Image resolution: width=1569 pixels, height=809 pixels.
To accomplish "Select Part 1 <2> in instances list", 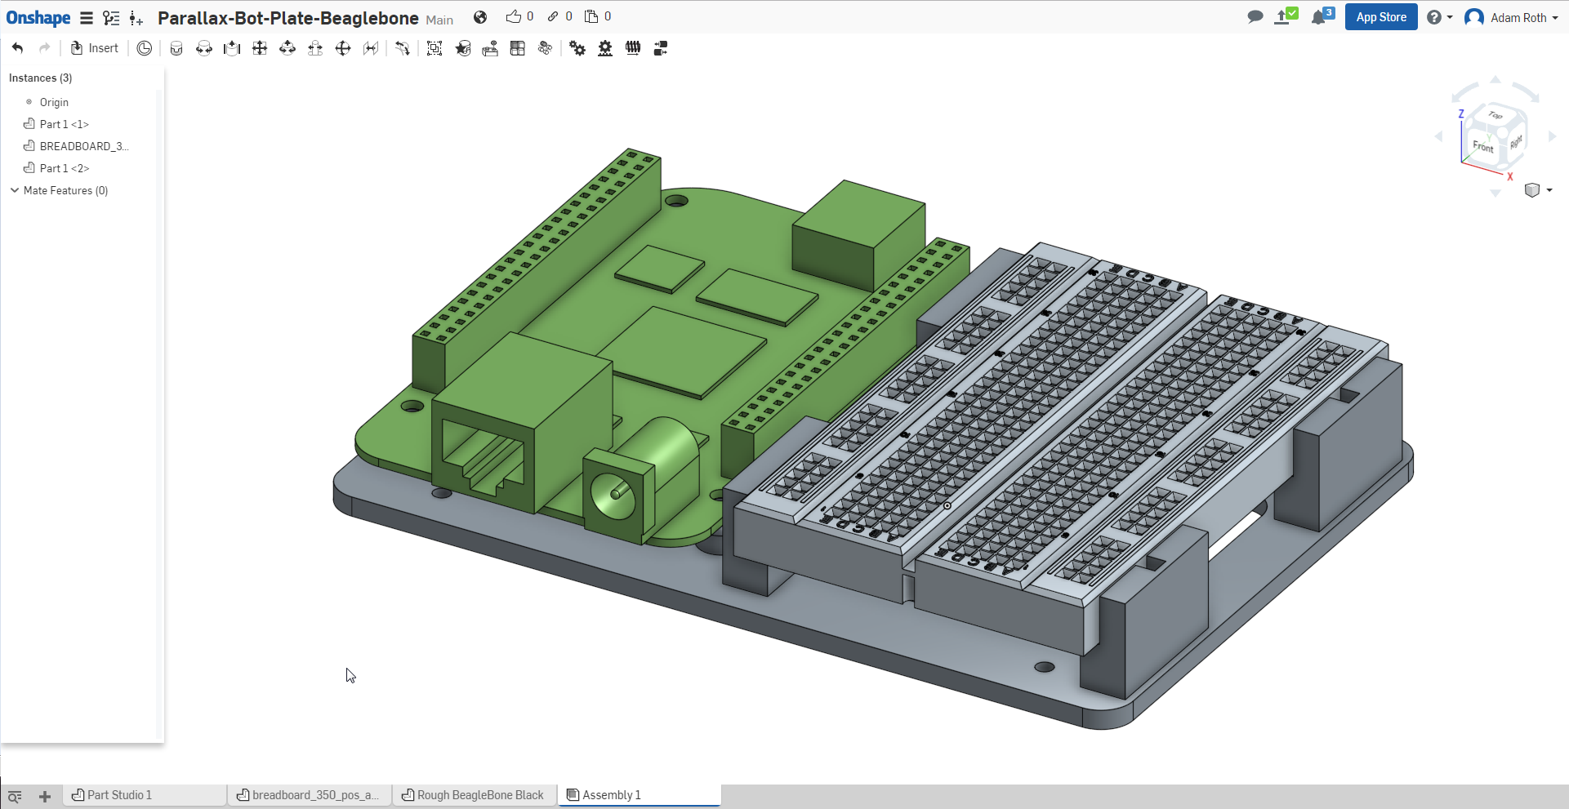I will coord(65,168).
